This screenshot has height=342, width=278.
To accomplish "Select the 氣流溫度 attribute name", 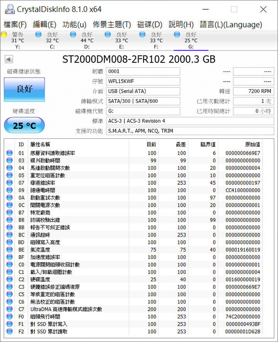I will tap(40, 250).
